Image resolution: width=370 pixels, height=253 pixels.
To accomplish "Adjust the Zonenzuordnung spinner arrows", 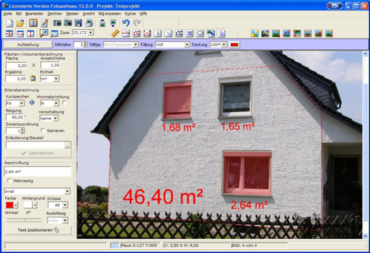I will (23, 131).
